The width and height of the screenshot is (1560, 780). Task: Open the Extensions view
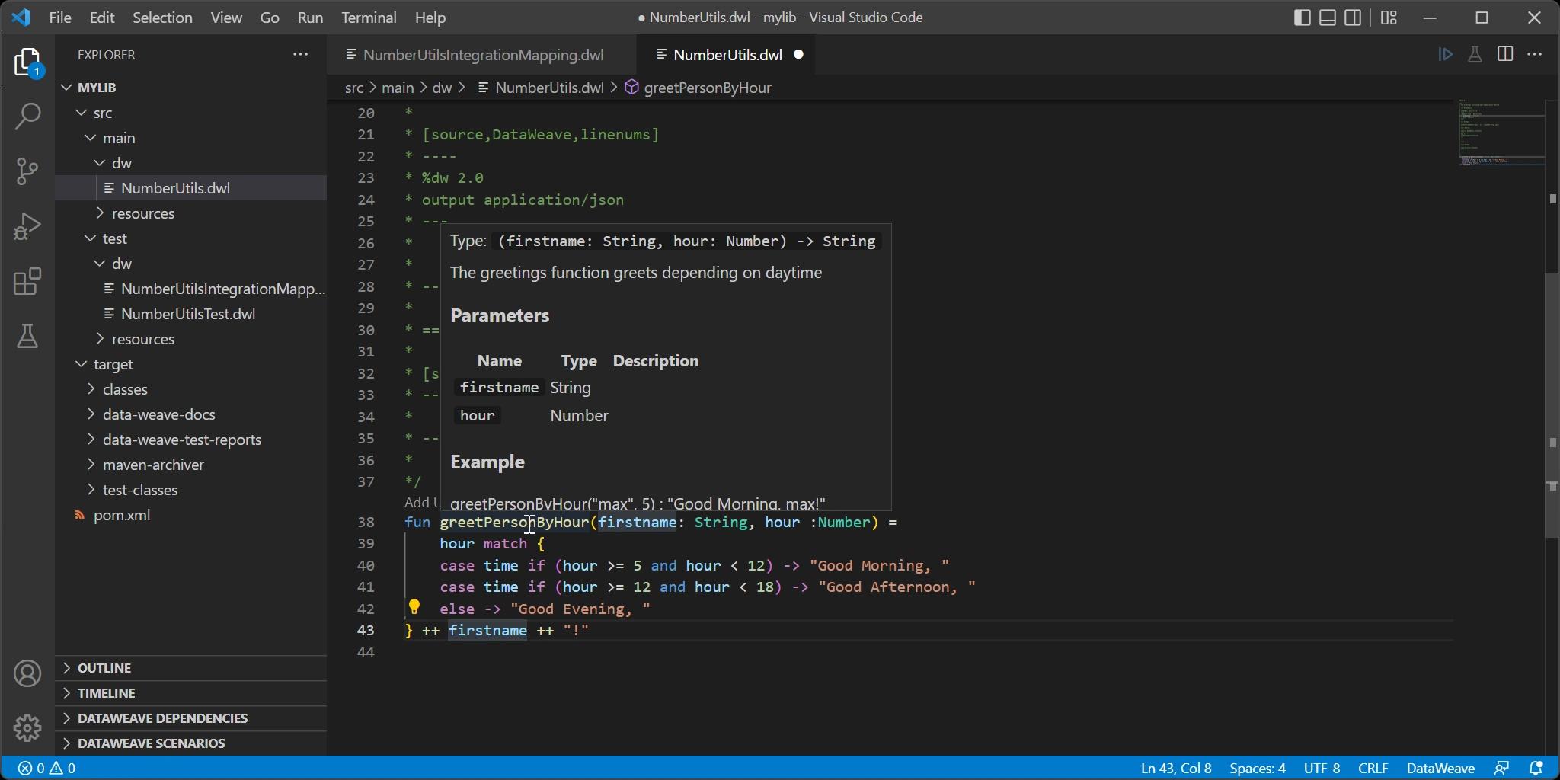click(27, 282)
